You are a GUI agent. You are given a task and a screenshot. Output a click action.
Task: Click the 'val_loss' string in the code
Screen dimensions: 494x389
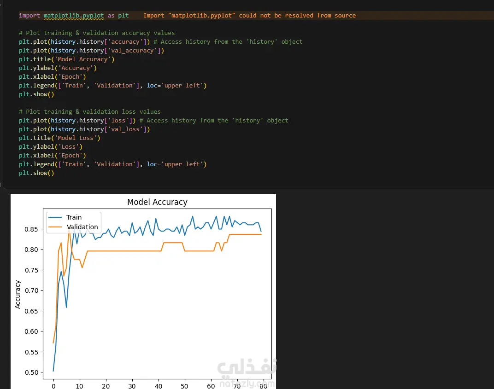tap(125, 129)
